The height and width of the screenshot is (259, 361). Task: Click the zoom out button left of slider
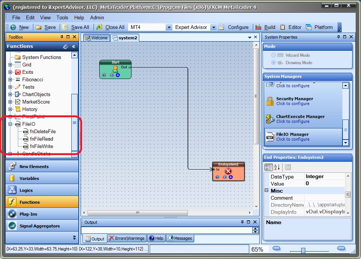(x=276, y=248)
